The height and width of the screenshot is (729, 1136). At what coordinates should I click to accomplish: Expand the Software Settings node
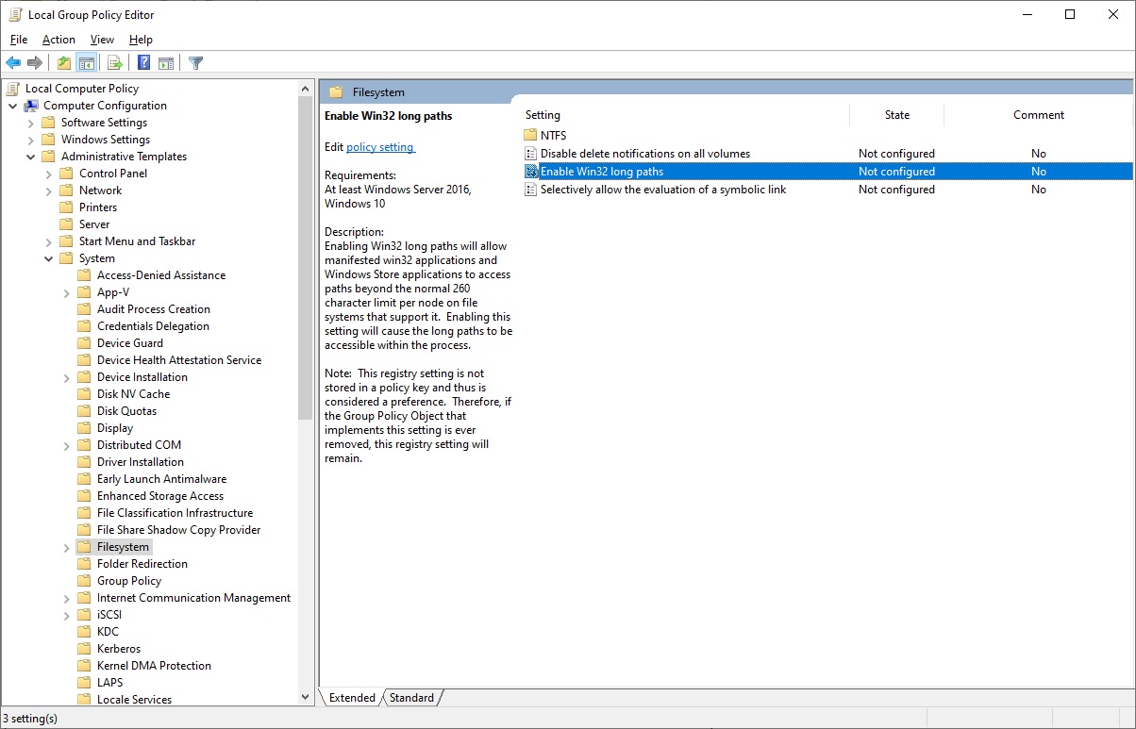tap(31, 123)
